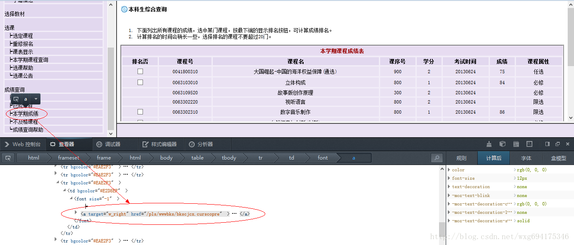Viewport: 574px width, 245px height.
Task: Click the 选定课程 link in left menu
Action: point(23,36)
